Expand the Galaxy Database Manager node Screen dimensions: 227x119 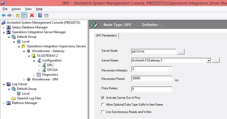[4, 28]
